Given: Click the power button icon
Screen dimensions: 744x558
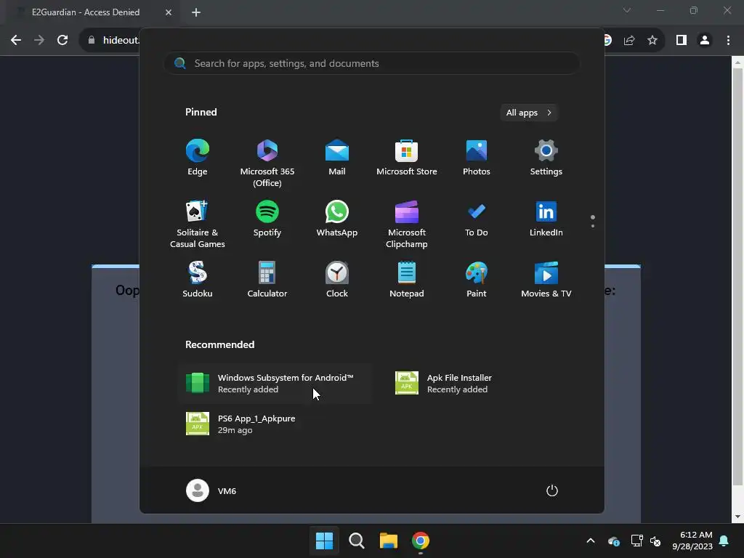Looking at the screenshot, I should click(x=552, y=490).
